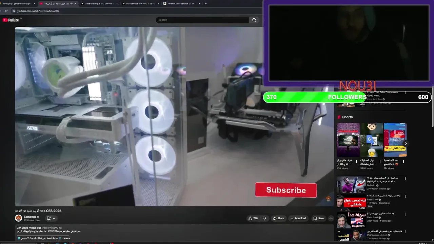This screenshot has width=434, height=244.
Task: Switch to the Inbox (37) Gmail tab
Action: tap(16, 3)
